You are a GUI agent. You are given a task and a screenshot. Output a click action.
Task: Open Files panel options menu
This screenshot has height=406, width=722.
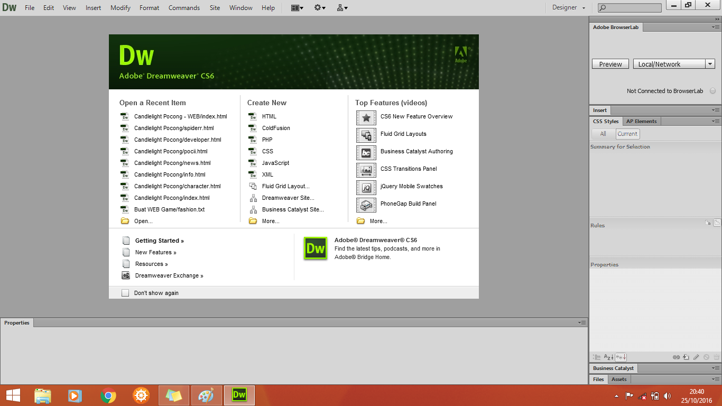coord(716,380)
